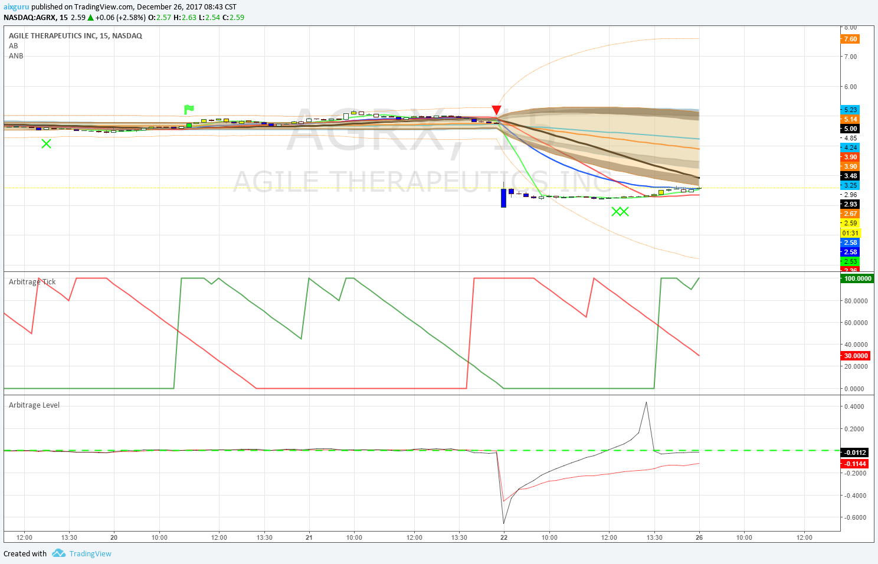Click the black -0.0112 Arbitrage Level value
Viewport: 878px width, 564px height.
854,452
